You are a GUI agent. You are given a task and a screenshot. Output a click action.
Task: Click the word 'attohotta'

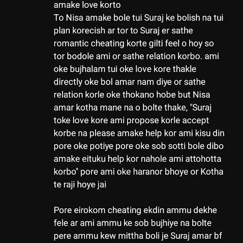203,159
